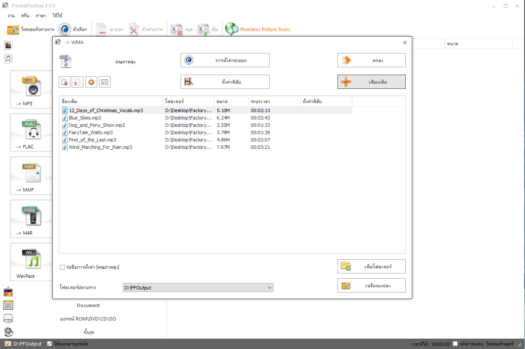Click the เปลี่ยนแปลง change folder button
The image size is (525, 349).
click(372, 286)
